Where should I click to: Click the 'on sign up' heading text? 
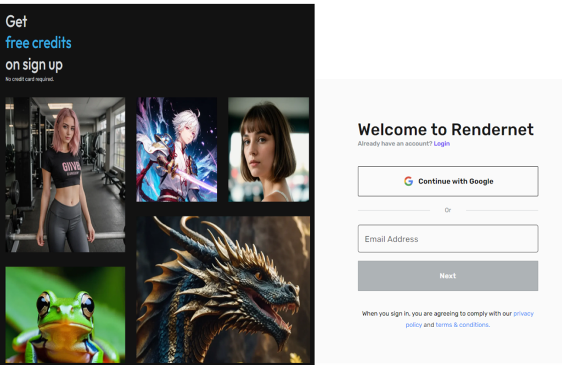tap(34, 65)
